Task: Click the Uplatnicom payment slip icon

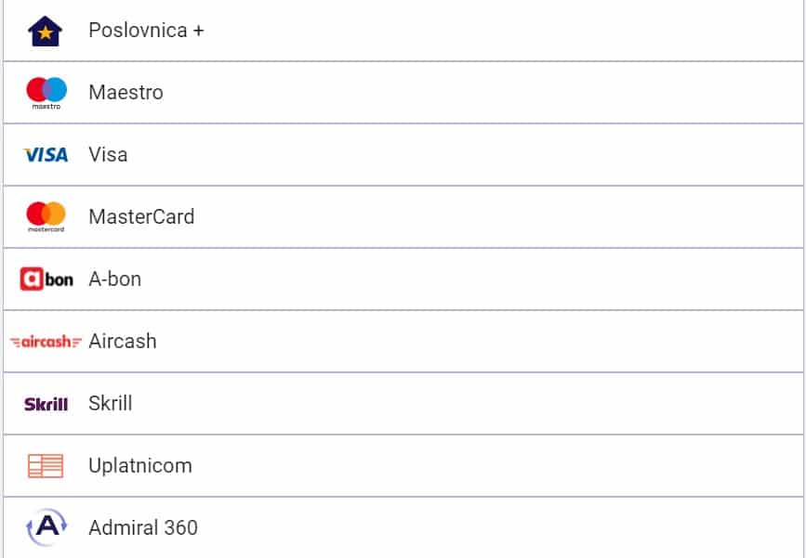Action: 46,466
